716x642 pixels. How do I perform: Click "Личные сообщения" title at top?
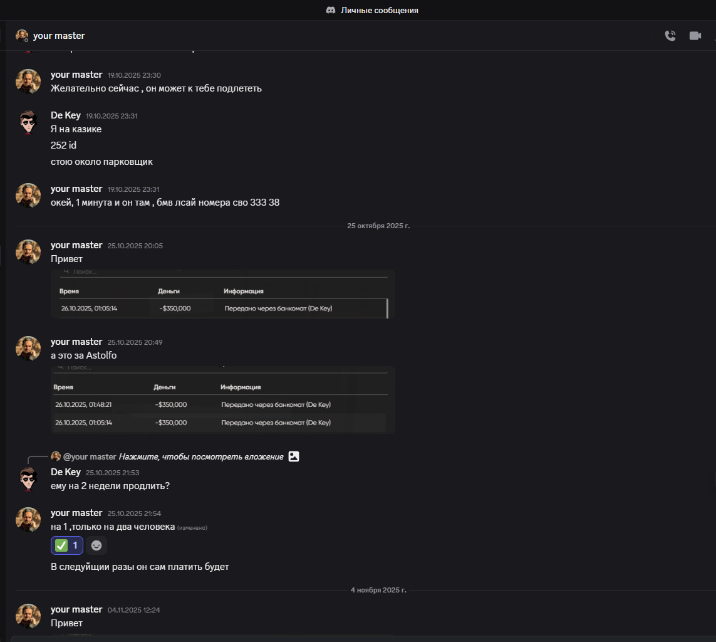click(x=379, y=10)
